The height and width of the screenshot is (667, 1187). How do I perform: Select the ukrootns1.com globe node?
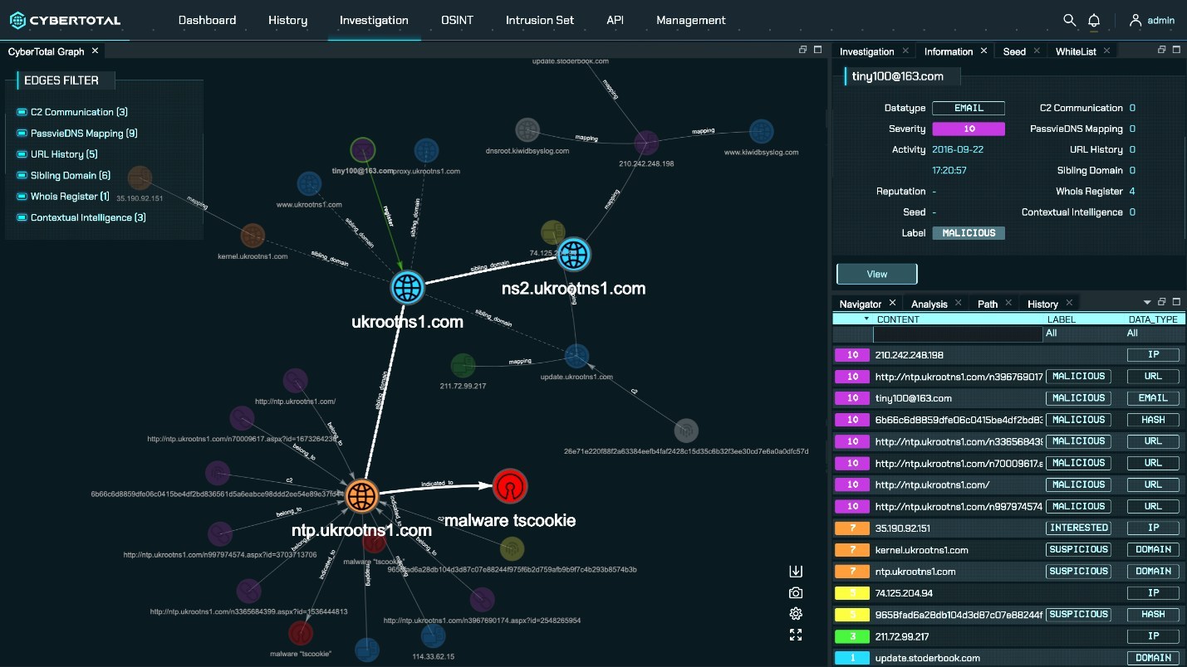[407, 288]
